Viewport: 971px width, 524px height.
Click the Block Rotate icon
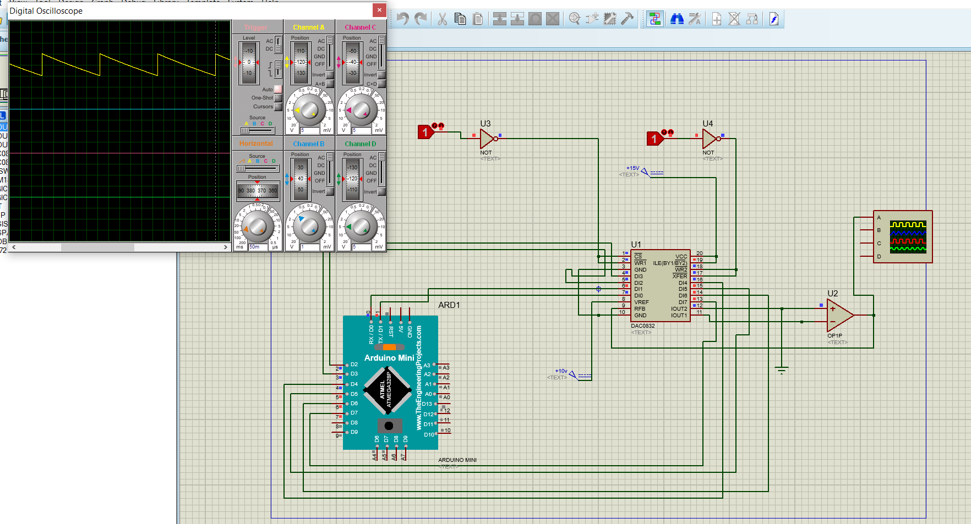pyautogui.click(x=535, y=19)
